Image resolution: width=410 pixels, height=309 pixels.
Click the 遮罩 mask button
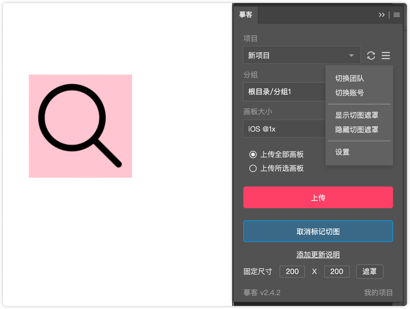[370, 271]
